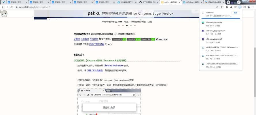Image resolution: width=256 pixels, height=115 pixels.
Task: Open the d5bf68091eb6c3bf88a88f41 download entry
Action: click(x=221, y=57)
